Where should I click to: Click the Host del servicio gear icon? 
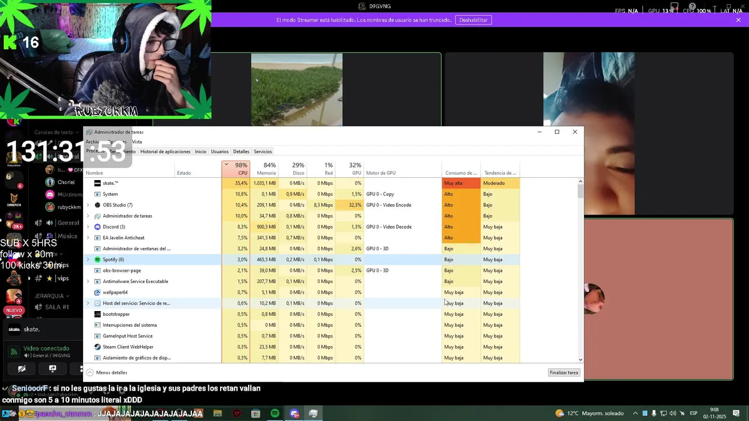tap(98, 303)
